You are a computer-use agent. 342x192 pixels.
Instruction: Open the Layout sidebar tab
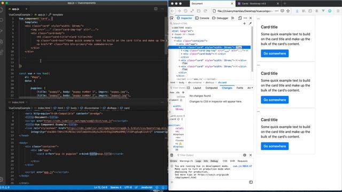[x=197, y=87]
